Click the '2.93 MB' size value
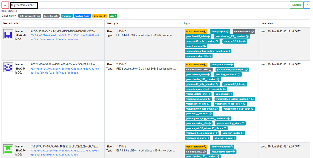 coord(121,64)
